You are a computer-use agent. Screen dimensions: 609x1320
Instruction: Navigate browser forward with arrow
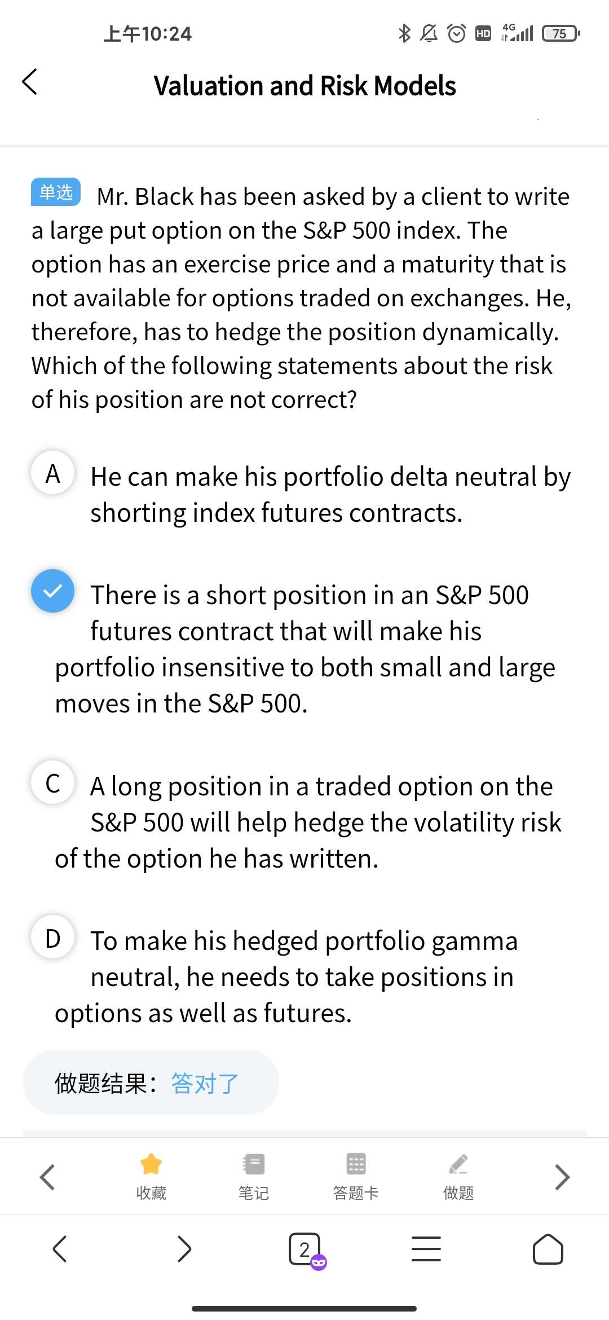point(184,1249)
